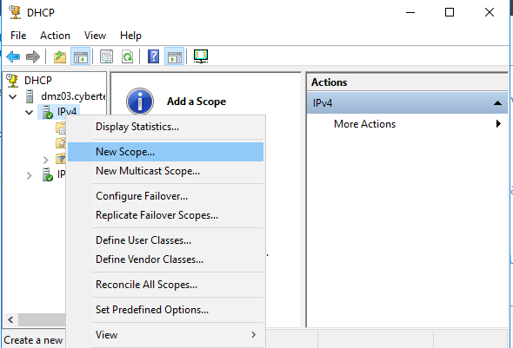Screen dimensions: 513x348
Task: Select the IPv4 tree node
Action: (67, 112)
